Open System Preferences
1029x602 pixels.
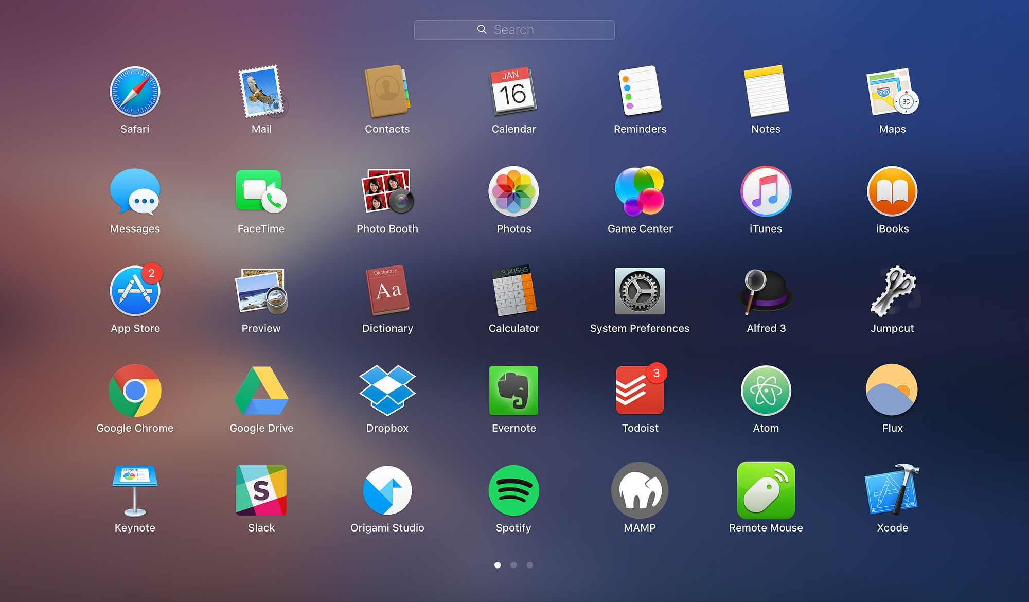click(640, 291)
